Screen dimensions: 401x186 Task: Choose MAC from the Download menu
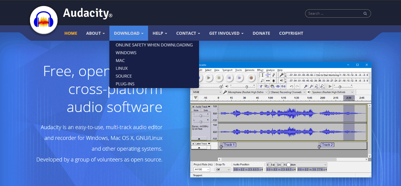coord(120,61)
